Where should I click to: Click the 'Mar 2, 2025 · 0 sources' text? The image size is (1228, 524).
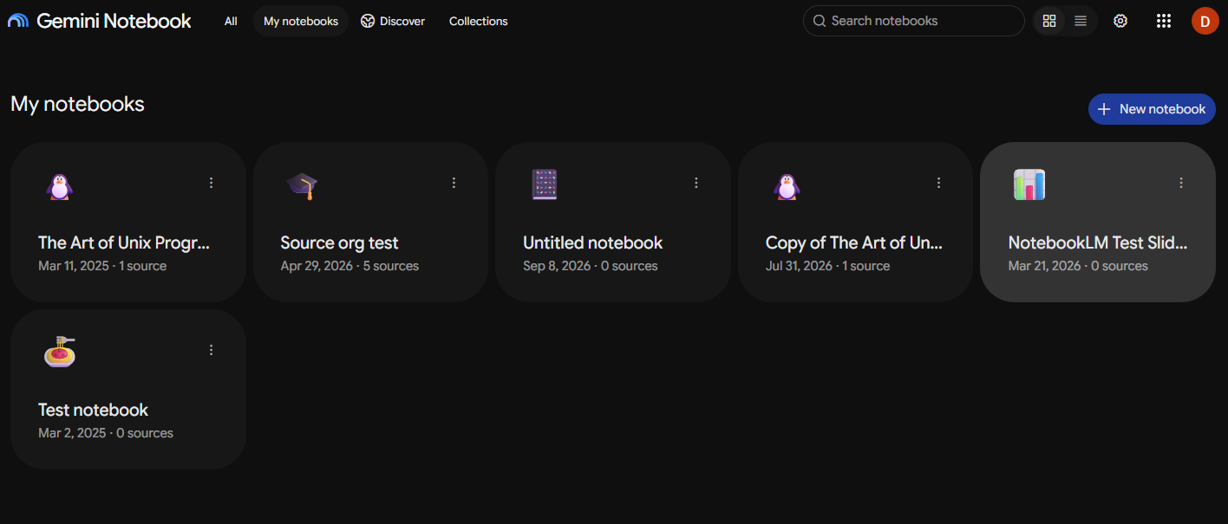[106, 433]
